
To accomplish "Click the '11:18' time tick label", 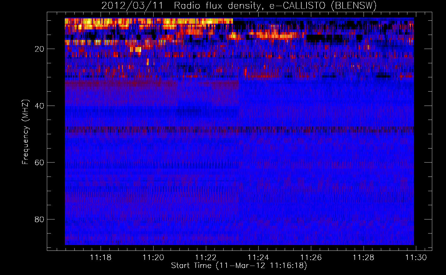I will click(x=101, y=257).
